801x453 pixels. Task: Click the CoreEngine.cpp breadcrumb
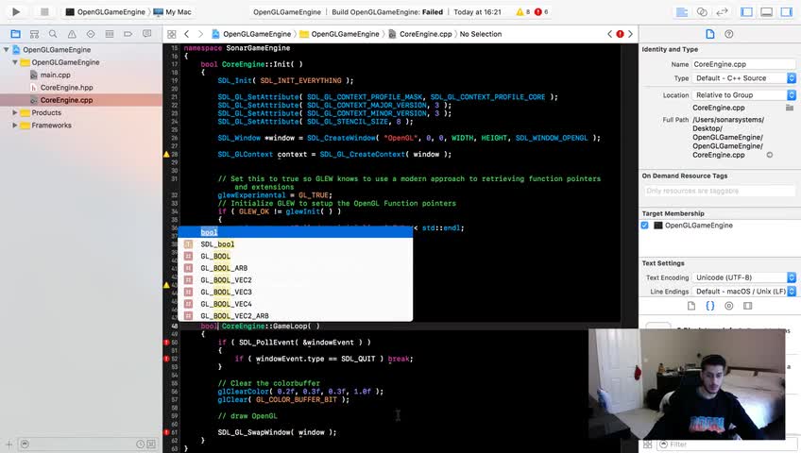pyautogui.click(x=420, y=34)
